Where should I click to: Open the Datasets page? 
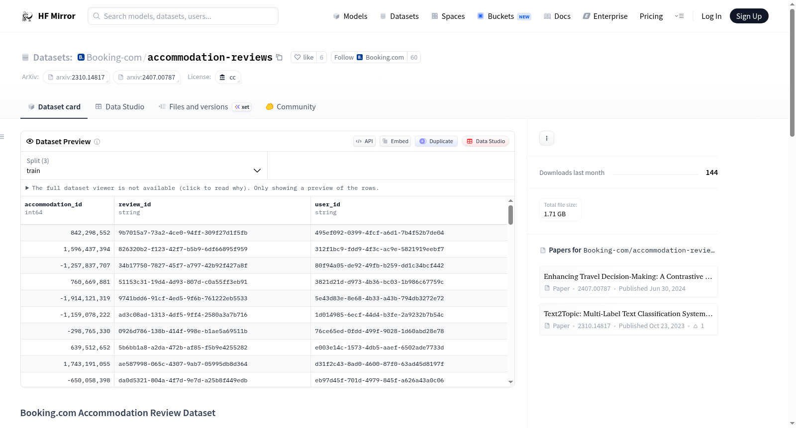[x=399, y=16]
